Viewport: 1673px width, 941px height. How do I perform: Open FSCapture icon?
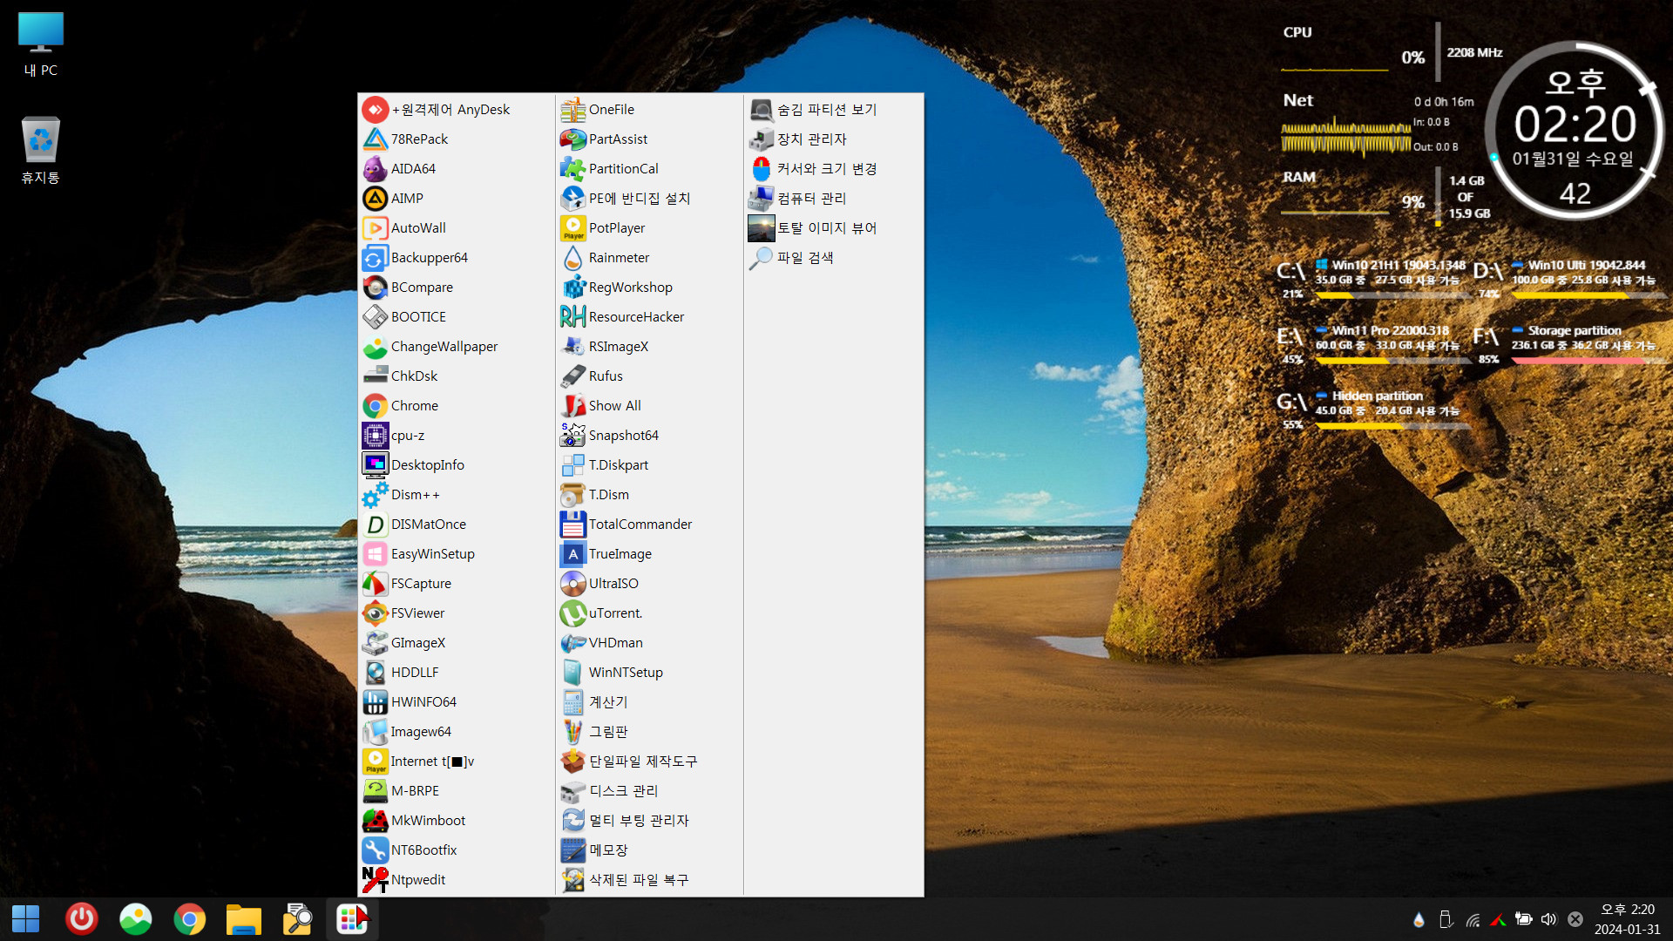pos(375,584)
